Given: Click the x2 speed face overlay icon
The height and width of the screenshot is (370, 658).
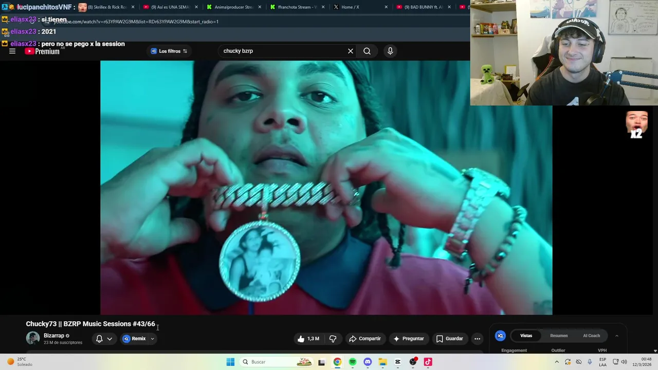Looking at the screenshot, I should click(x=636, y=125).
